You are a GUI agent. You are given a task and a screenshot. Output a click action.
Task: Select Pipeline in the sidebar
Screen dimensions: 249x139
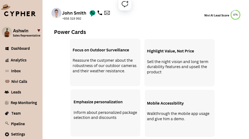click(x=18, y=124)
